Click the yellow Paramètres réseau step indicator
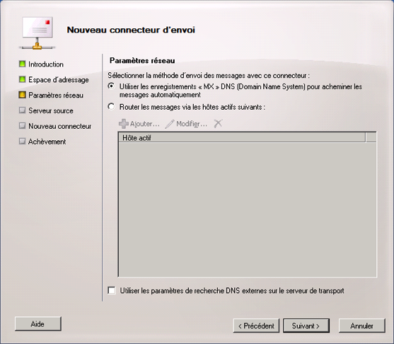The image size is (394, 344). coord(23,95)
